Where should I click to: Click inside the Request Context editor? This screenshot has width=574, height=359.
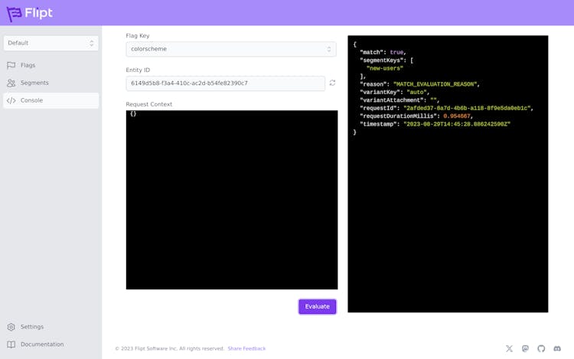point(231,199)
